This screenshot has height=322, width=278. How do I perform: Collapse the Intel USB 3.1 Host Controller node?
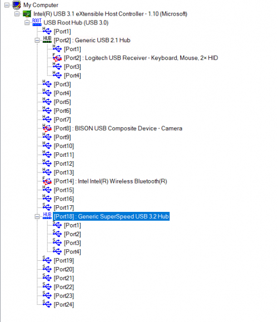pyautogui.click(x=17, y=14)
